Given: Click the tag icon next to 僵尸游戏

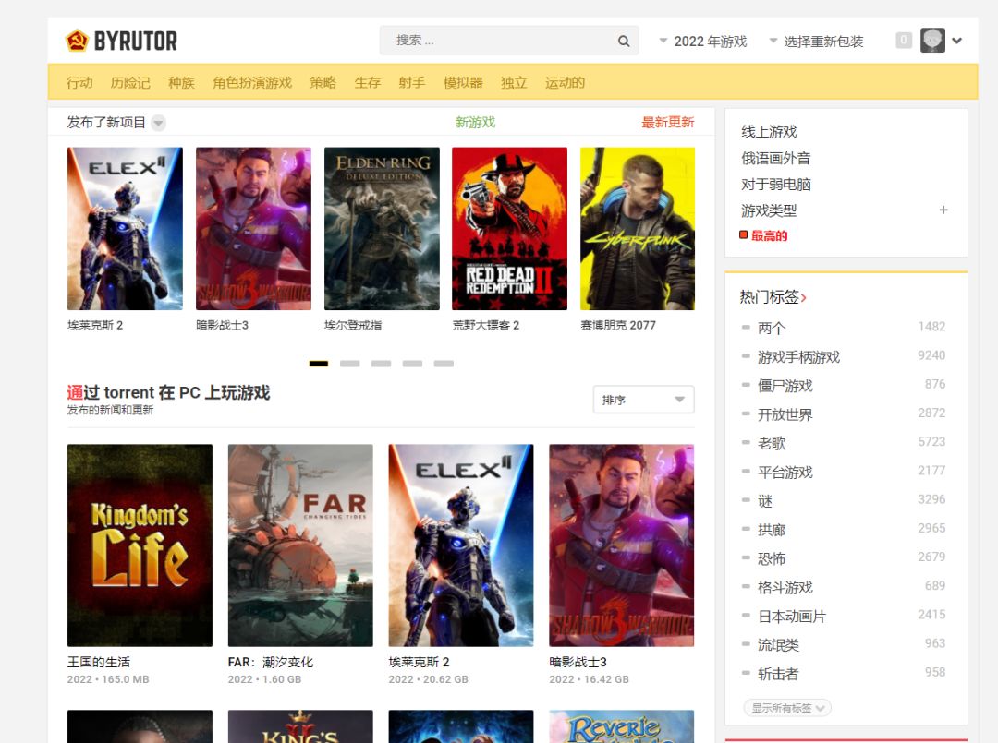Looking at the screenshot, I should (x=747, y=385).
